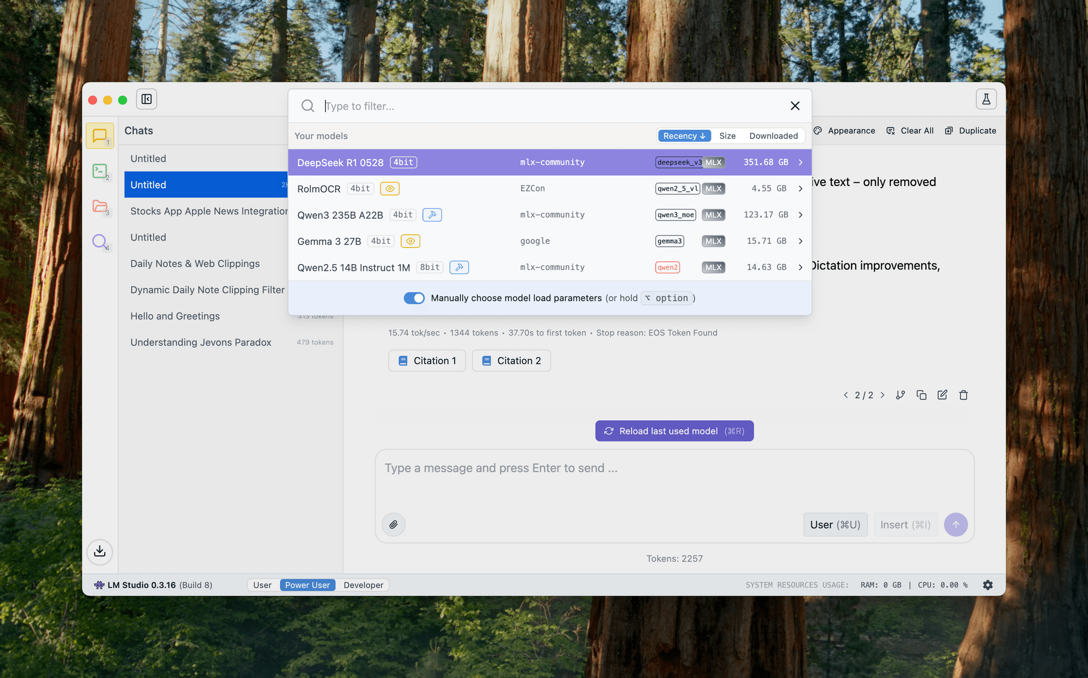Sort models by Size

727,136
